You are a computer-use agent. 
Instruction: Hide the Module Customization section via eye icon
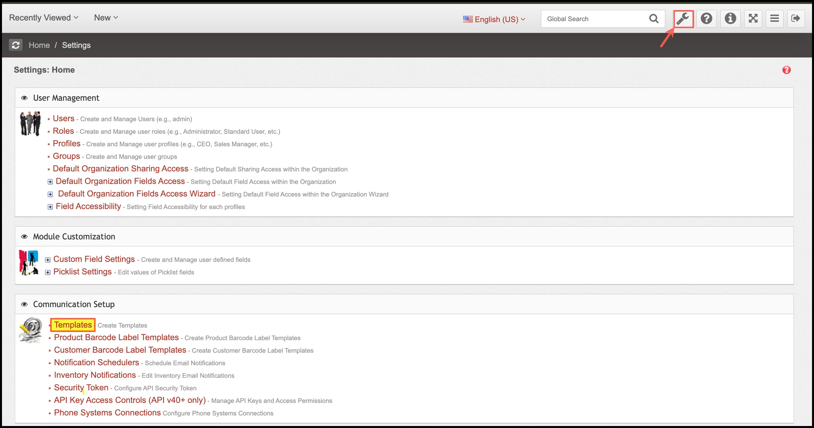coord(24,237)
